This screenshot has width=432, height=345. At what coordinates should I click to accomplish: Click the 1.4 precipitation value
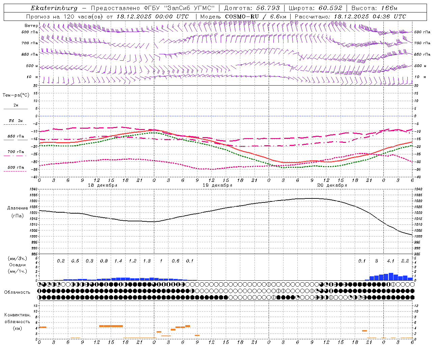coord(118,261)
